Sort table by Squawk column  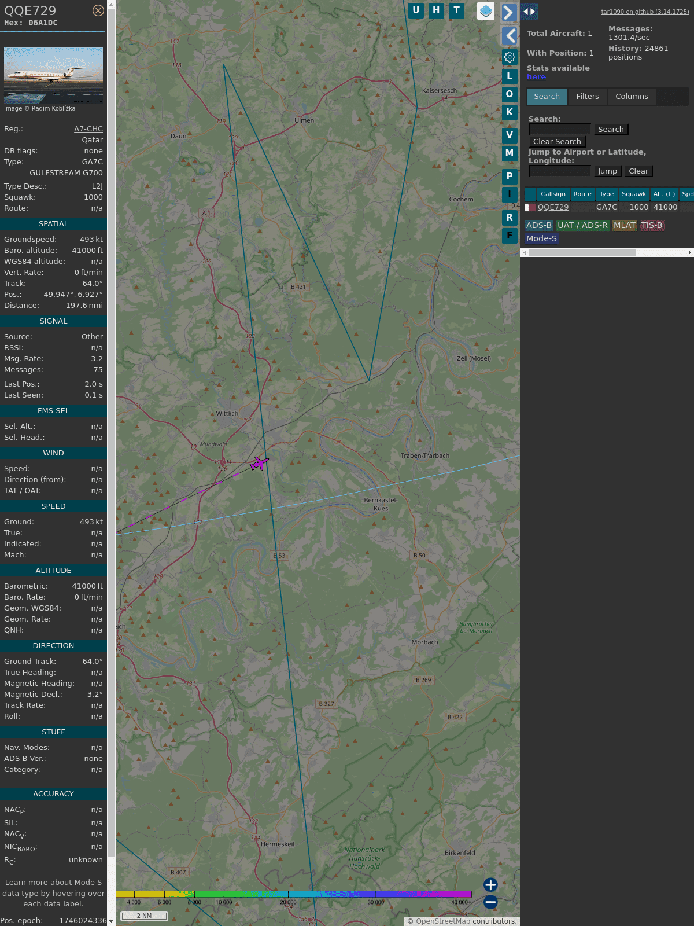[x=634, y=194]
